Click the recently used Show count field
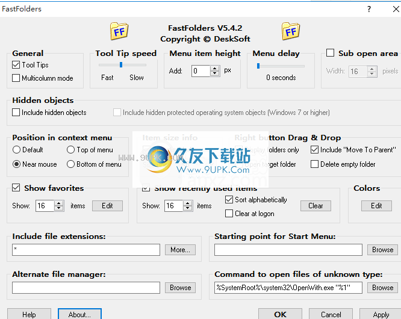Image resolution: width=401 pixels, height=319 pixels. pos(174,206)
